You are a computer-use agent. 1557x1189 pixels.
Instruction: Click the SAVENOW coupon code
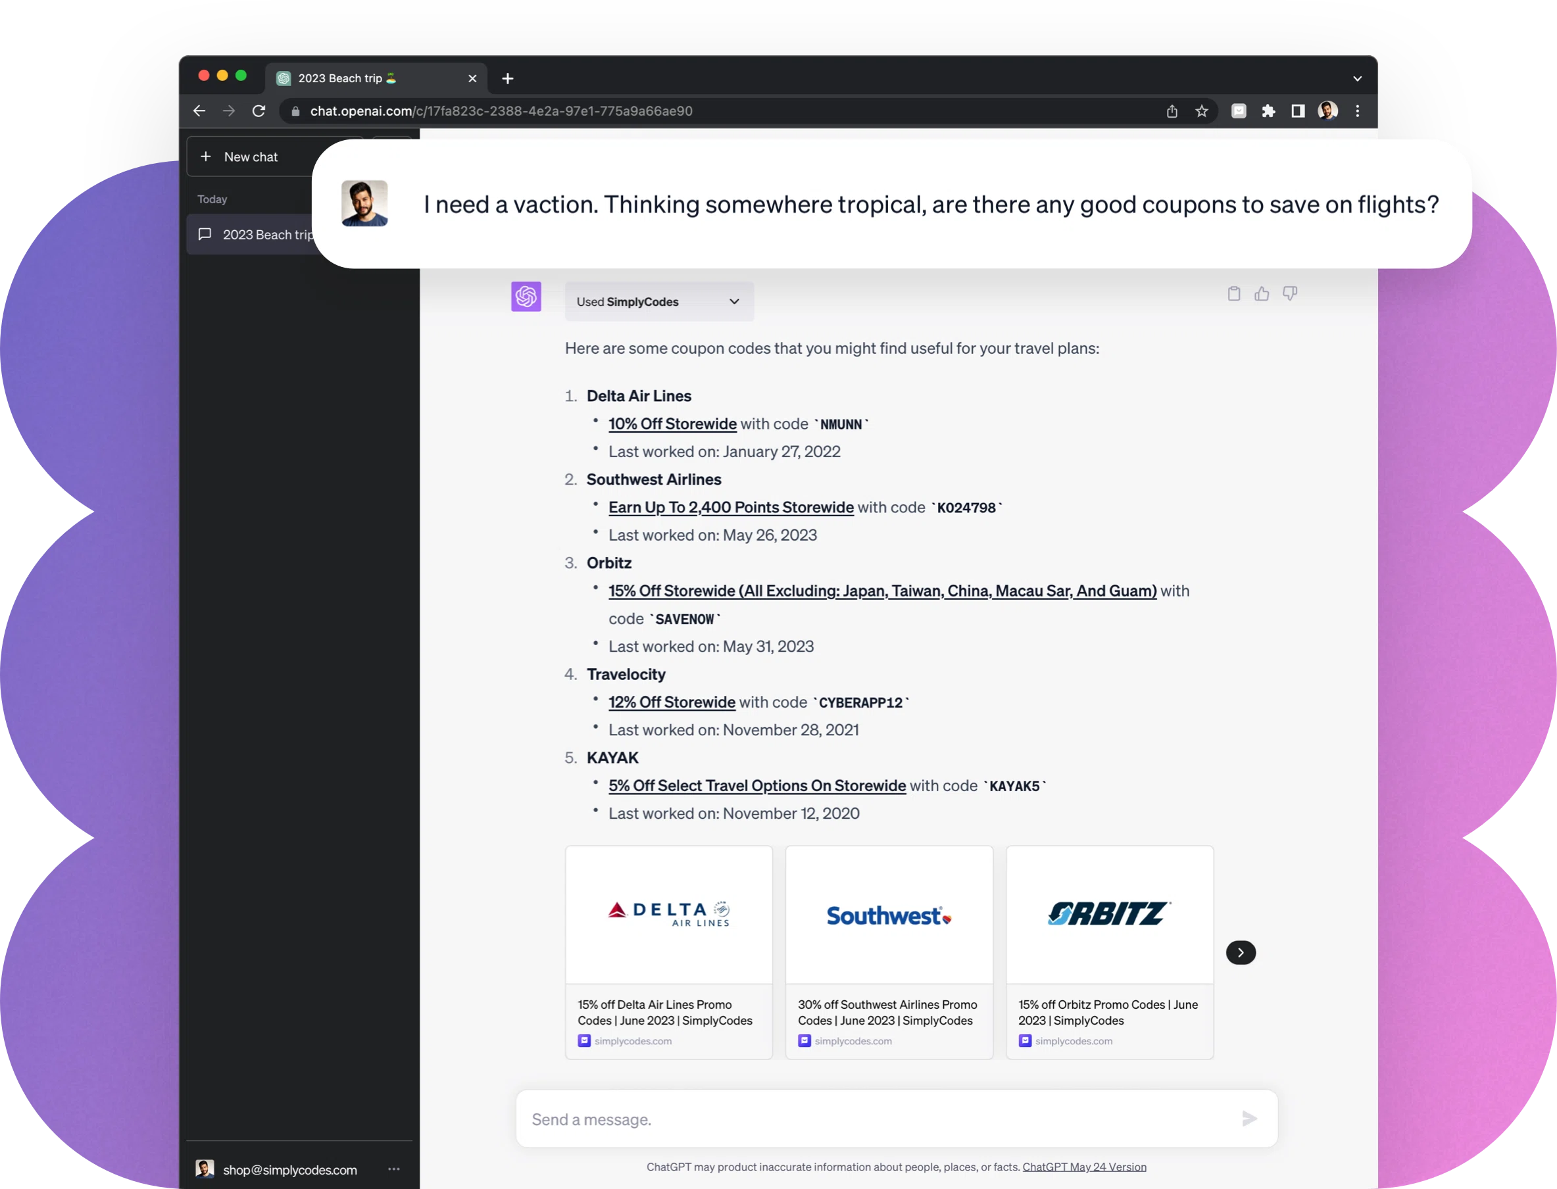[x=684, y=619]
